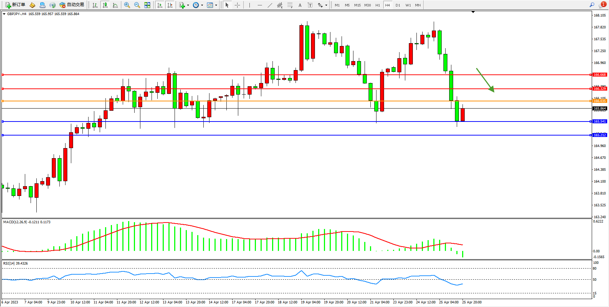
Task: Select the Fibonacci retracement tool
Action: click(x=290, y=5)
